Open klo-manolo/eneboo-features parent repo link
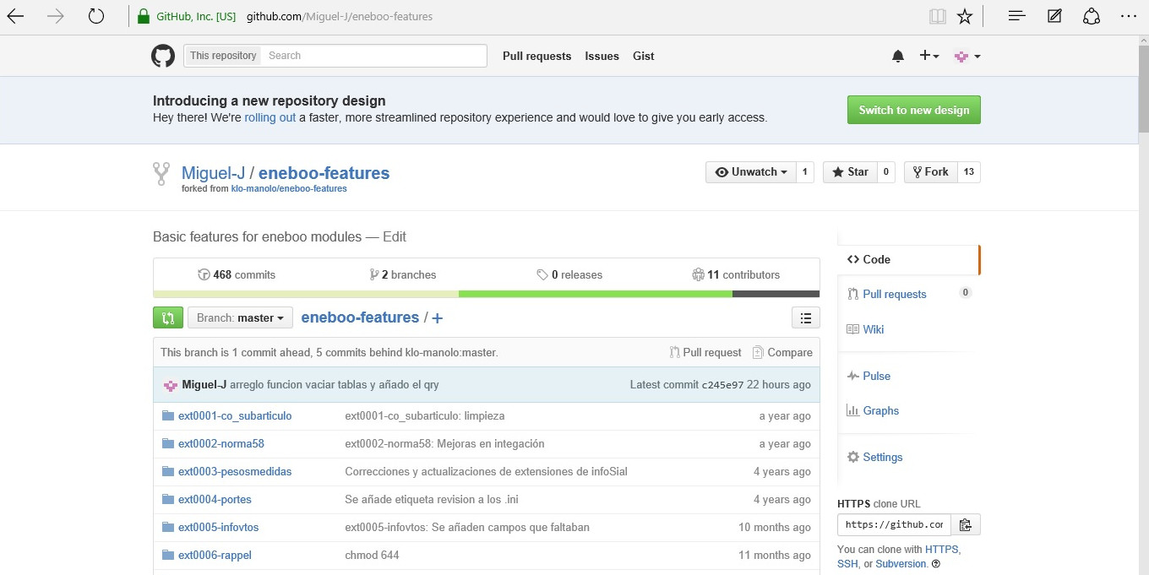The height and width of the screenshot is (575, 1149). tap(289, 189)
